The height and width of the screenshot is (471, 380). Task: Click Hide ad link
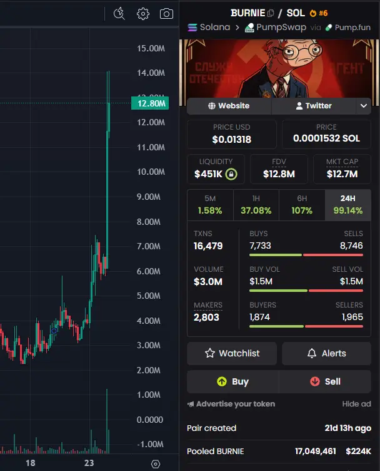356,404
